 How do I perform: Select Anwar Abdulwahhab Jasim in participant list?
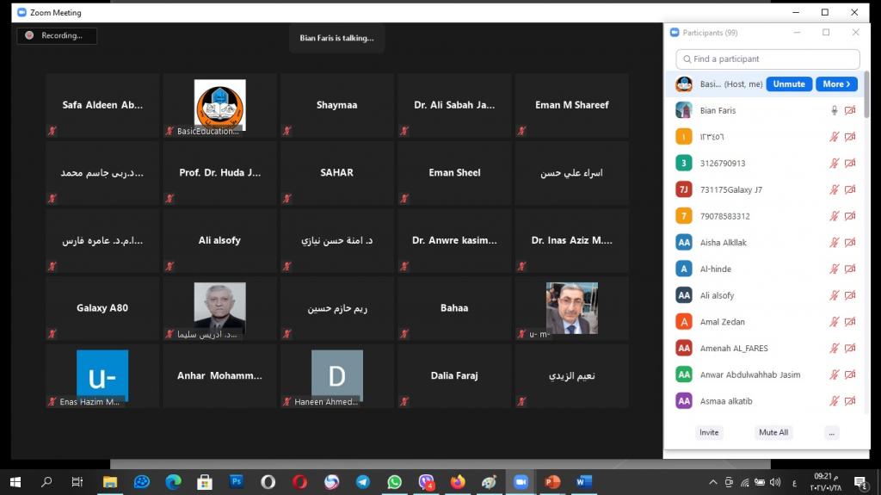pos(740,374)
